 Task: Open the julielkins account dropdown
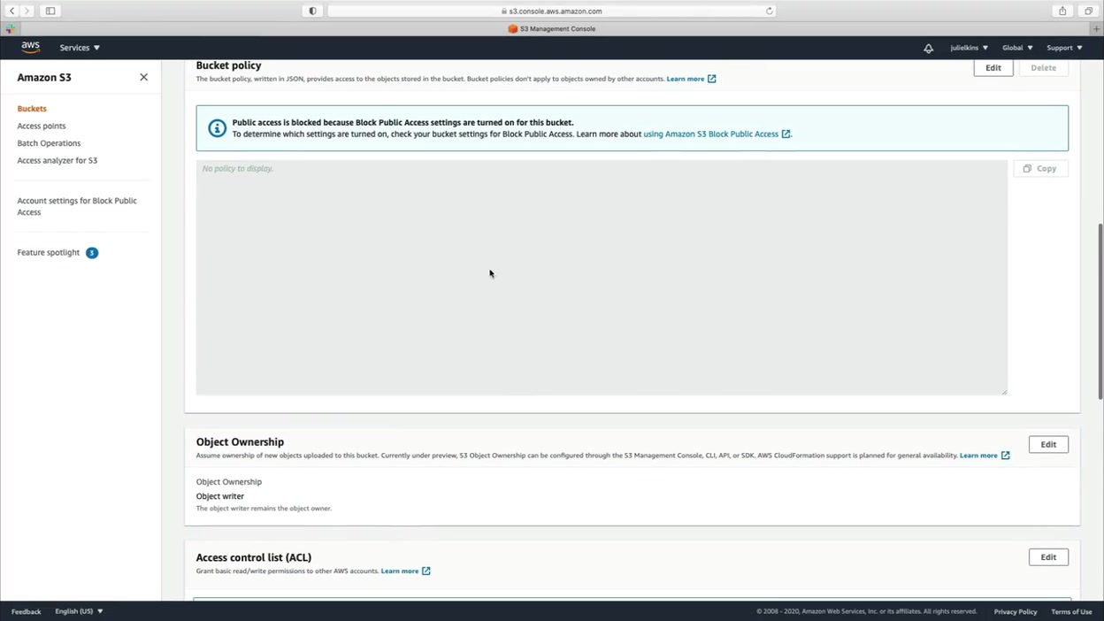(x=969, y=48)
